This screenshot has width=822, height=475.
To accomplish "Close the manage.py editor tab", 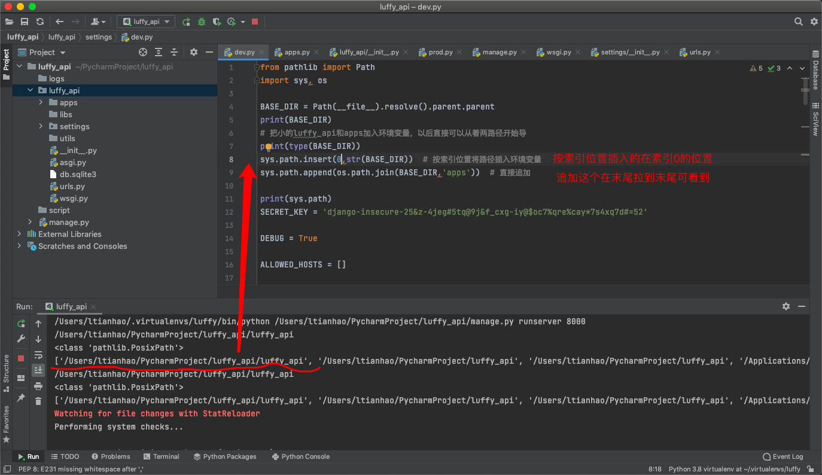I will click(523, 53).
